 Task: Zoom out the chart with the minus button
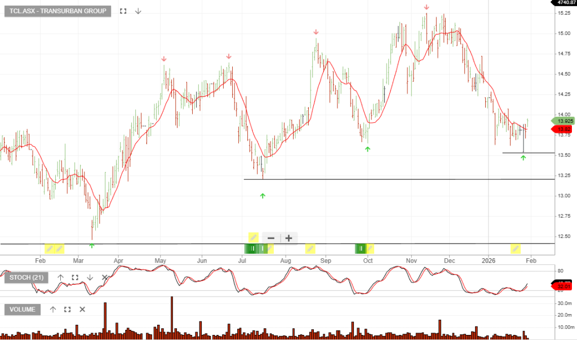point(271,238)
